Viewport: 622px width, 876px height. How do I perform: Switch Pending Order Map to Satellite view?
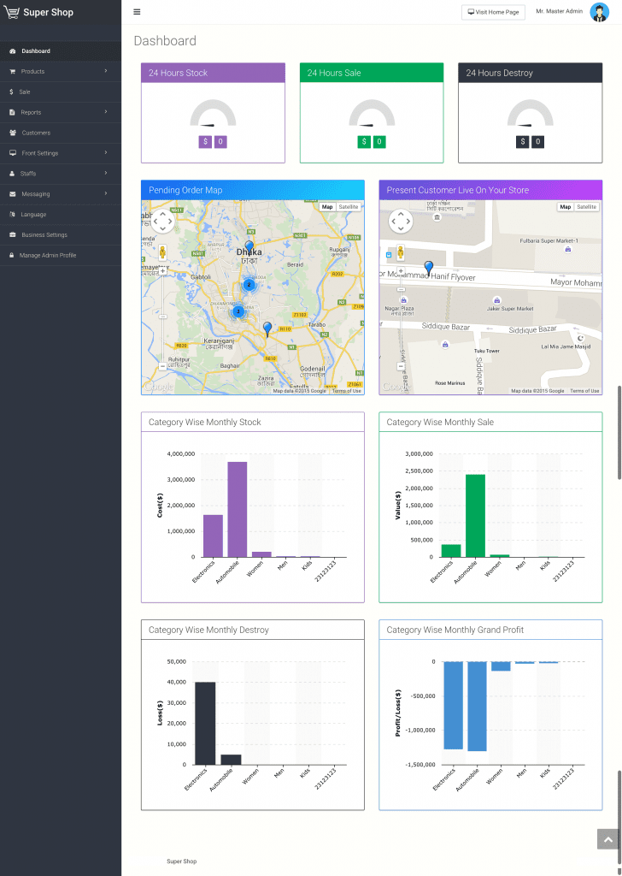349,207
